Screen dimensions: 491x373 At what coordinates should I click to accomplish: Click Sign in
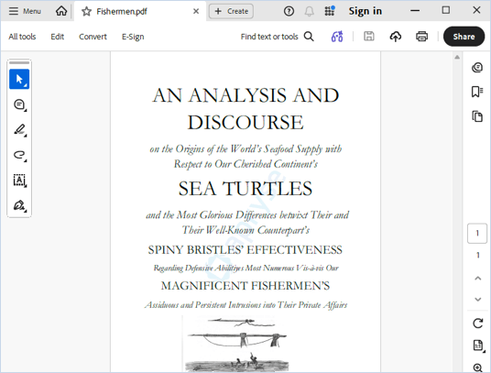(366, 11)
